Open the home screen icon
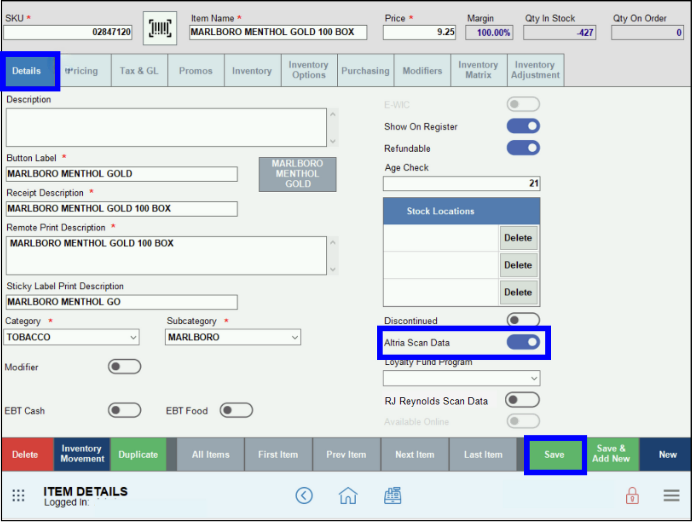Viewport: 693px width, 523px height. 348,495
